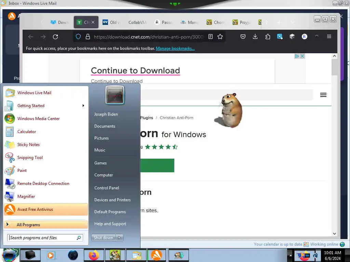
Task: Open the extensions puzzle icon
Action: pyautogui.click(x=268, y=37)
